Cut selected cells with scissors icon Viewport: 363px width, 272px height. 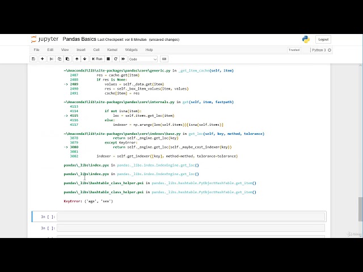tap(52, 59)
